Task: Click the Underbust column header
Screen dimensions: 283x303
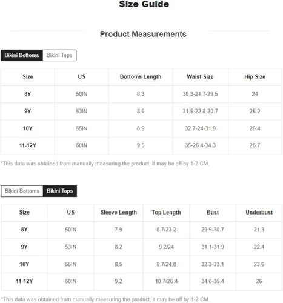Action: point(259,213)
